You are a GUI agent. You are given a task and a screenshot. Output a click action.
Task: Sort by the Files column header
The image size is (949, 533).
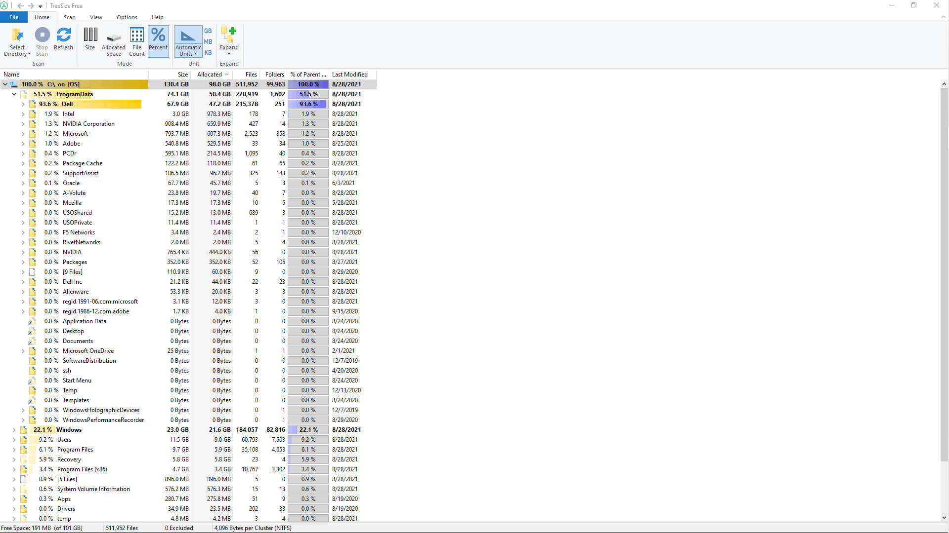(x=247, y=75)
